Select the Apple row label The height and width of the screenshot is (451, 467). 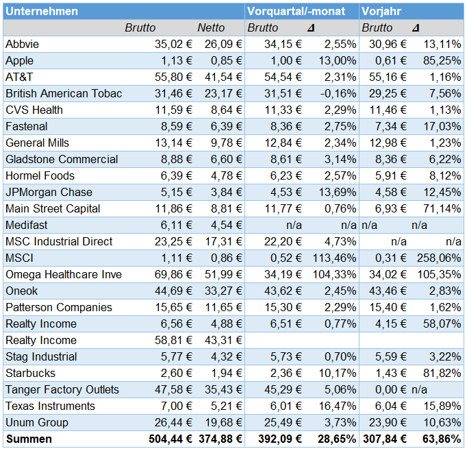(19, 60)
